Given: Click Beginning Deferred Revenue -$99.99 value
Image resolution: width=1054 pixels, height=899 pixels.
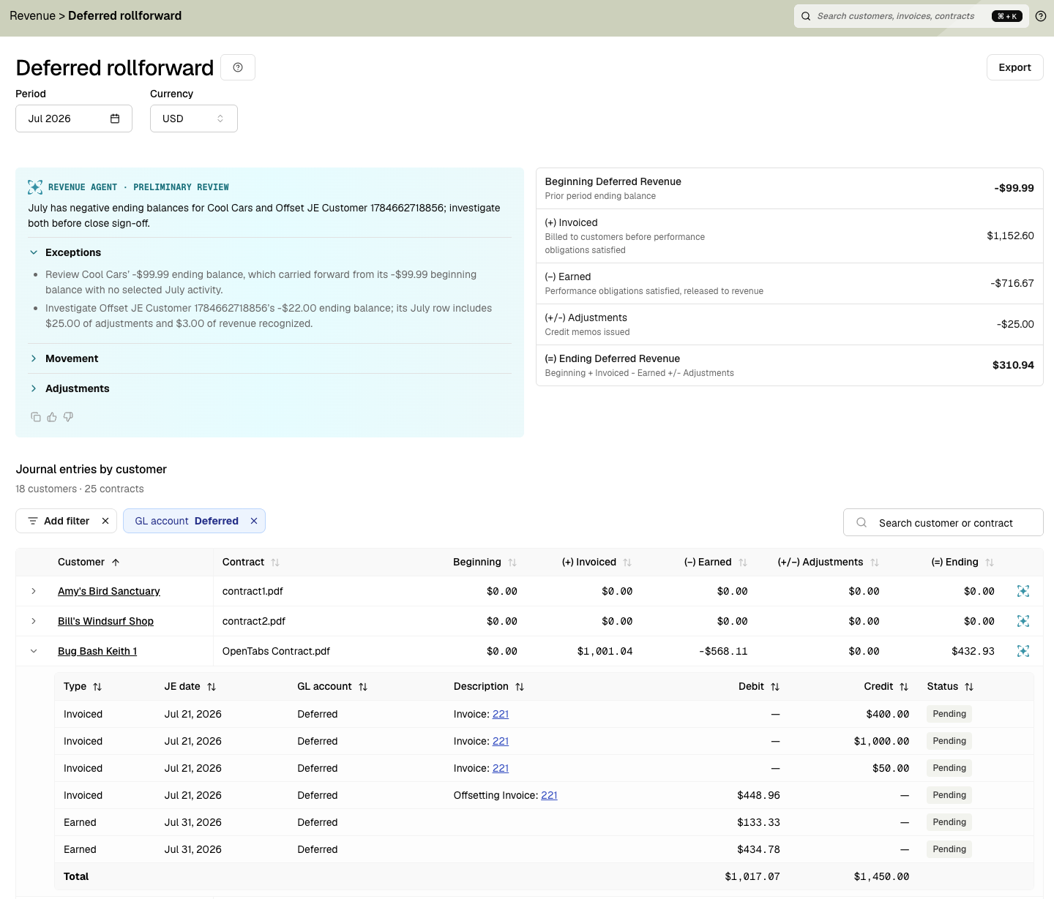Looking at the screenshot, I should pyautogui.click(x=1014, y=188).
